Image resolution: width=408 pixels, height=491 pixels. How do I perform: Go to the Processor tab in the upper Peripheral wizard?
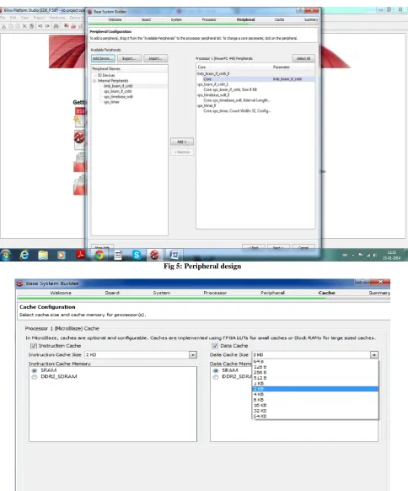click(x=209, y=19)
